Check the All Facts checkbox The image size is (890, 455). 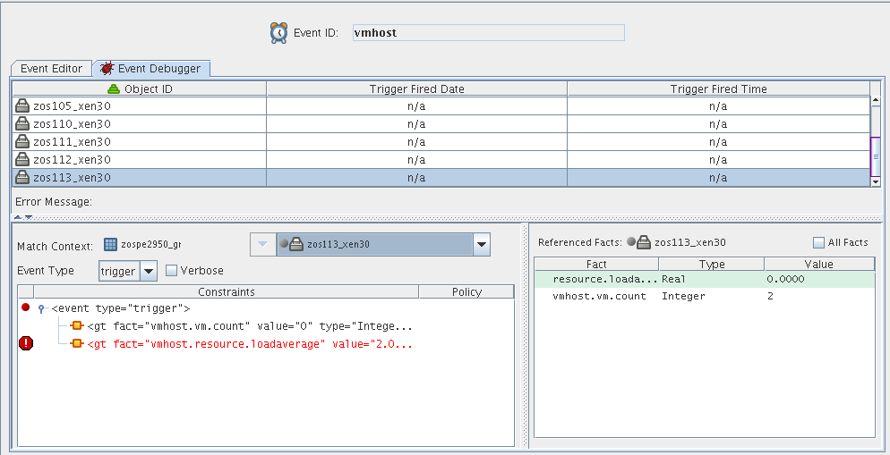pos(818,242)
